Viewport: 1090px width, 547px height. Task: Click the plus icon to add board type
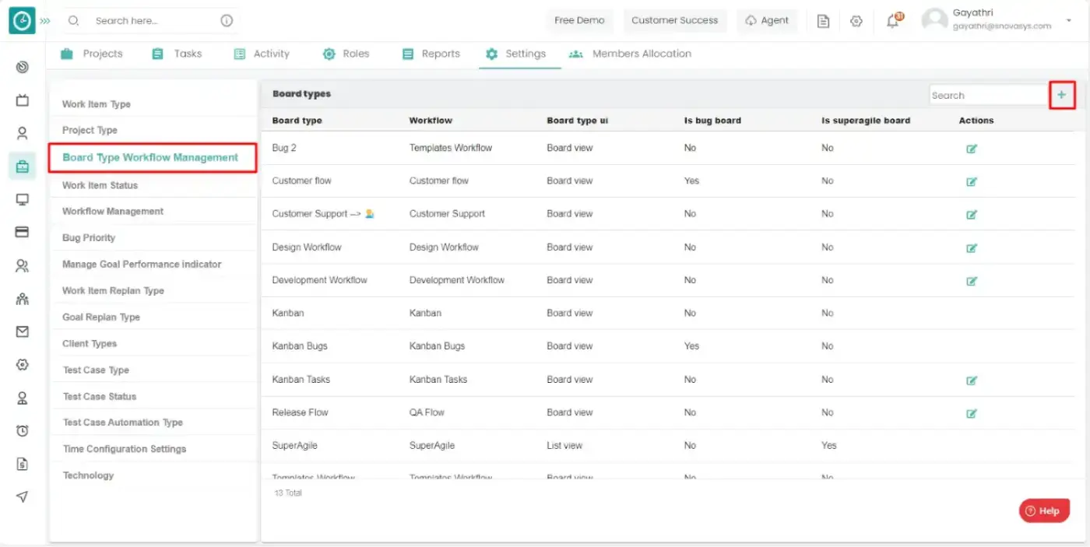point(1061,95)
